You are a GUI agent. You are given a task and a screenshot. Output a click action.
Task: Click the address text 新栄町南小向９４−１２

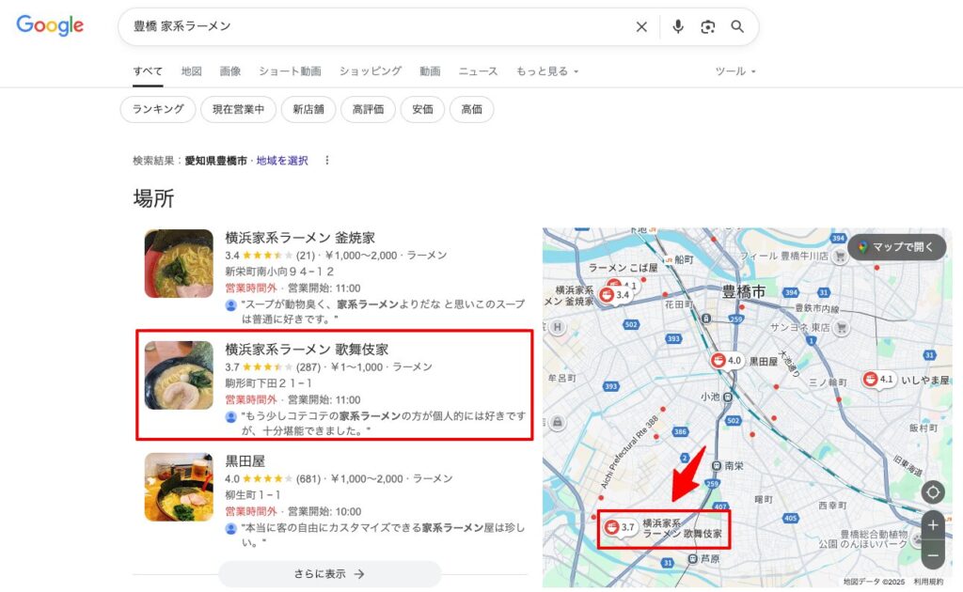[x=279, y=272]
